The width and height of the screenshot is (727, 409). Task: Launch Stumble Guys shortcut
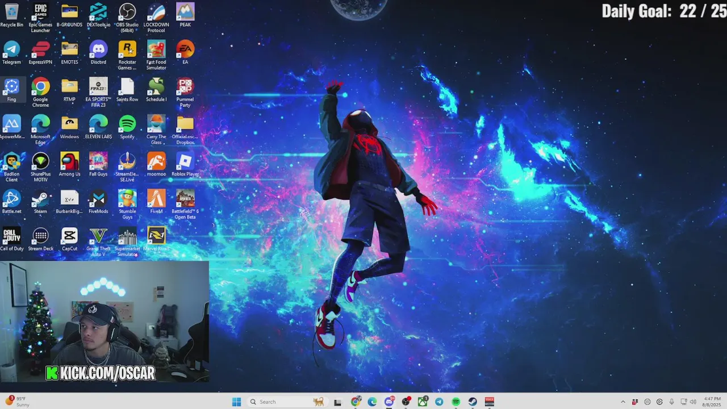(x=127, y=204)
